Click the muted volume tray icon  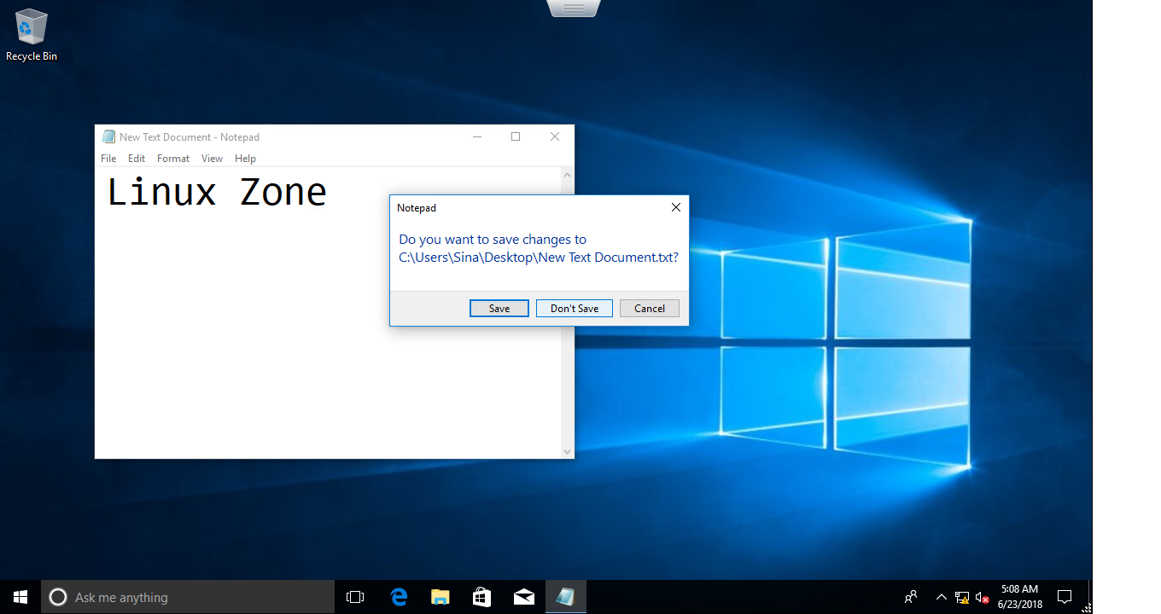982,597
